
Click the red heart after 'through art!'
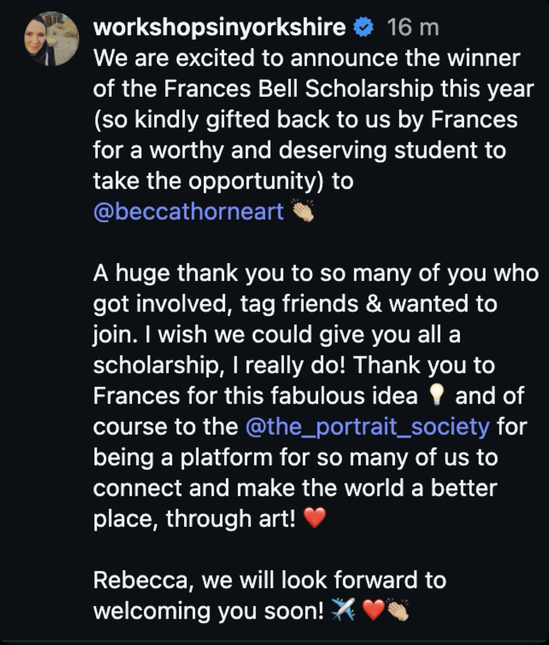pos(314,519)
